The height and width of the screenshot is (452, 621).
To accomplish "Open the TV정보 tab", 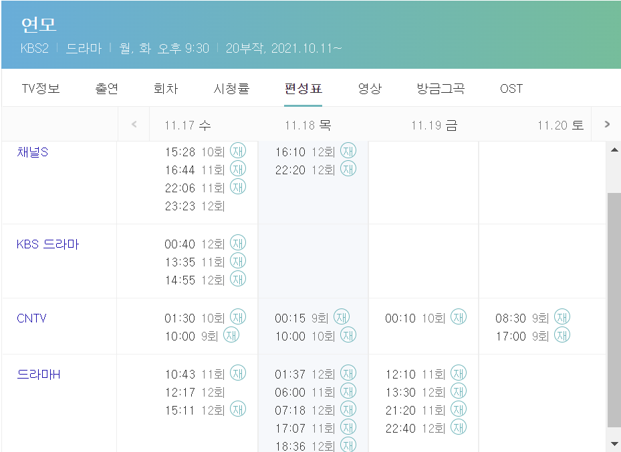I will (x=41, y=88).
